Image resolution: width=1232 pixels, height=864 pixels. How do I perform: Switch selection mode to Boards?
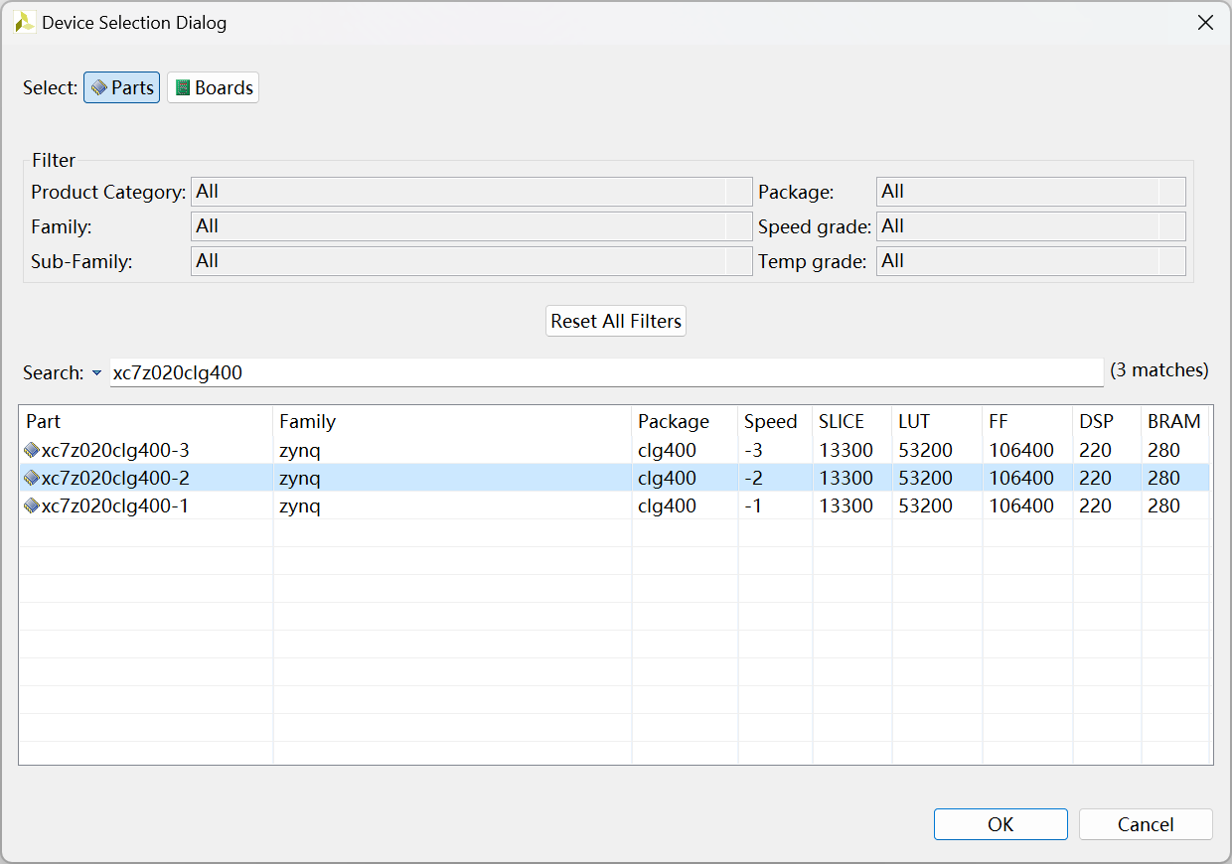click(x=213, y=87)
